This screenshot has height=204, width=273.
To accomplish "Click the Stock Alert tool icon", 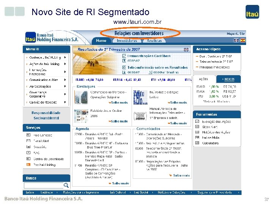I will [x=197, y=127].
